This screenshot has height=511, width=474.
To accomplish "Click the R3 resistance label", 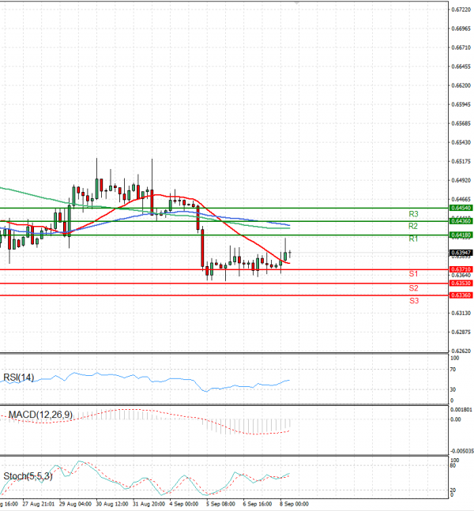I will click(413, 214).
